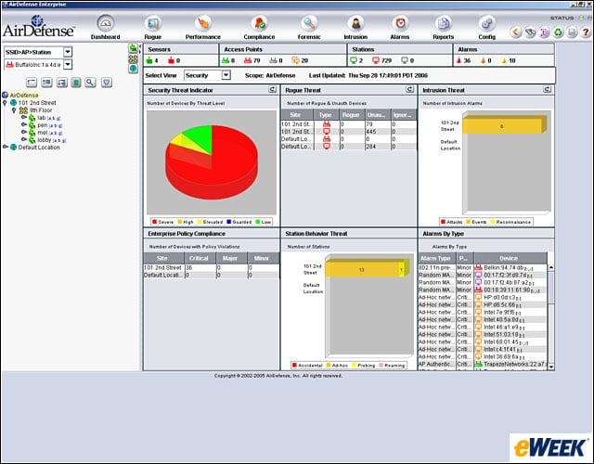The width and height of the screenshot is (594, 464).
Task: Refresh the Intrusion Threat panel
Action: [x=548, y=89]
